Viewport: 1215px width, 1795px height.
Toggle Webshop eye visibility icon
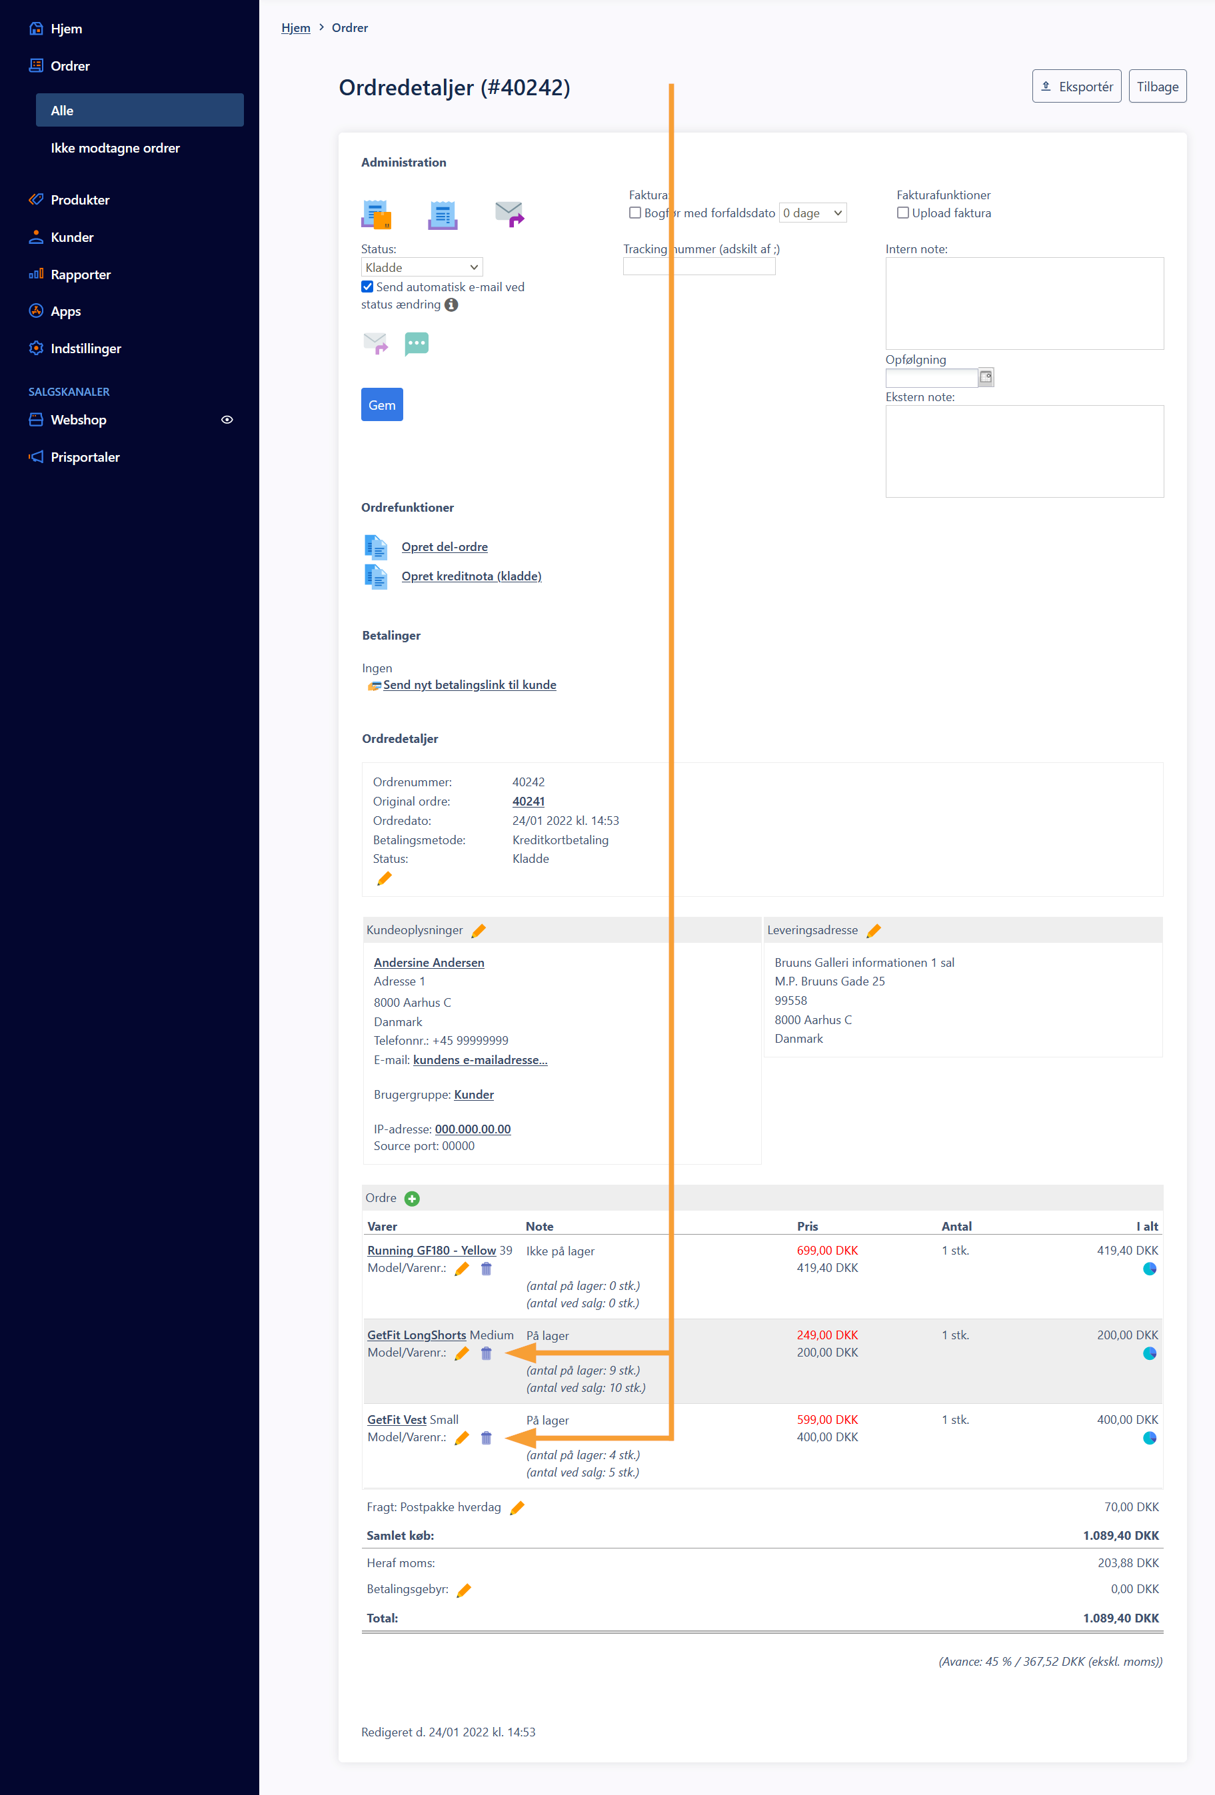227,420
